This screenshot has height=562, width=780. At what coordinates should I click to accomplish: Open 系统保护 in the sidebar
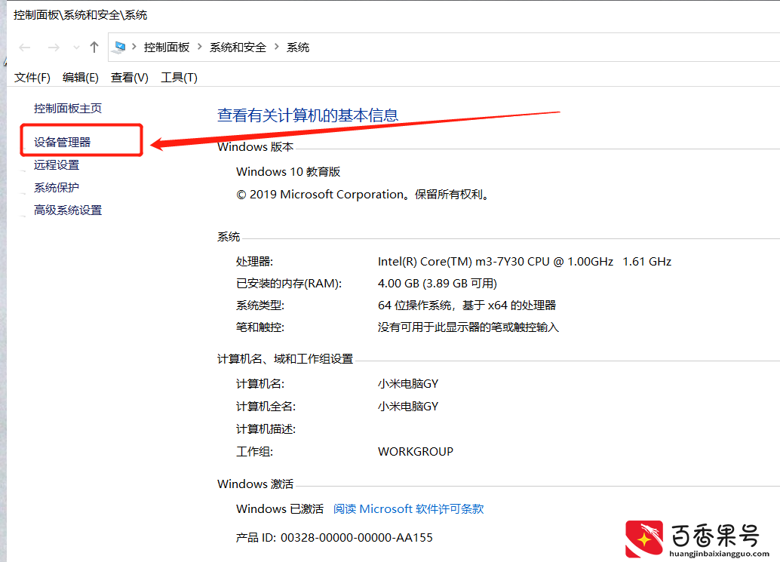click(57, 188)
